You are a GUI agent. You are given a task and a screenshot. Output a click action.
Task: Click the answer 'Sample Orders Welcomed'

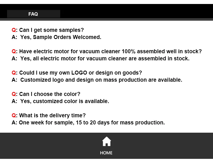coord(60,37)
